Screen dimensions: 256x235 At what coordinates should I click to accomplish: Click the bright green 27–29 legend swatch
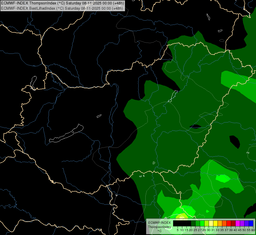tap(202, 223)
